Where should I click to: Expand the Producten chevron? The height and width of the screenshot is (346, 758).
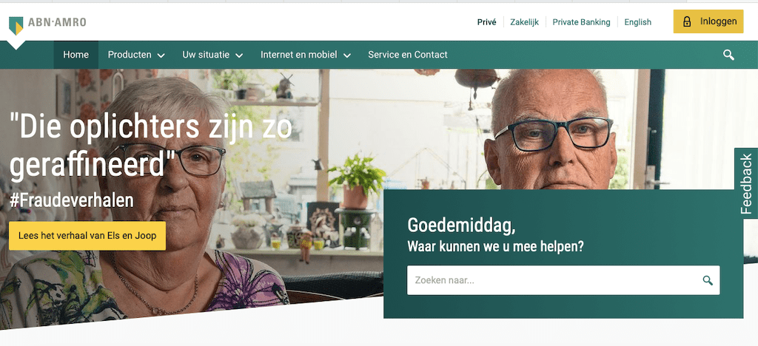[161, 55]
